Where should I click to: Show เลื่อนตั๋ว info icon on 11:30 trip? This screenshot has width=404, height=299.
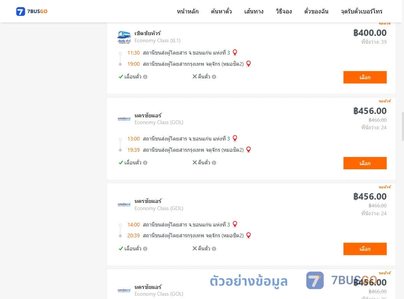coord(145,77)
